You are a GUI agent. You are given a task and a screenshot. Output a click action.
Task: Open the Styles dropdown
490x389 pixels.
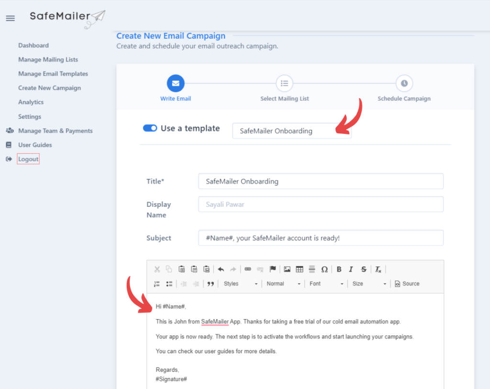point(241,284)
